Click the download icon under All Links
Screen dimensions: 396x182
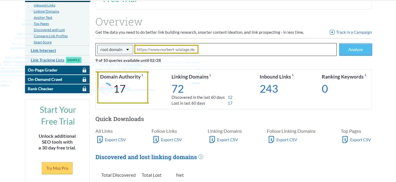[x=100, y=140]
